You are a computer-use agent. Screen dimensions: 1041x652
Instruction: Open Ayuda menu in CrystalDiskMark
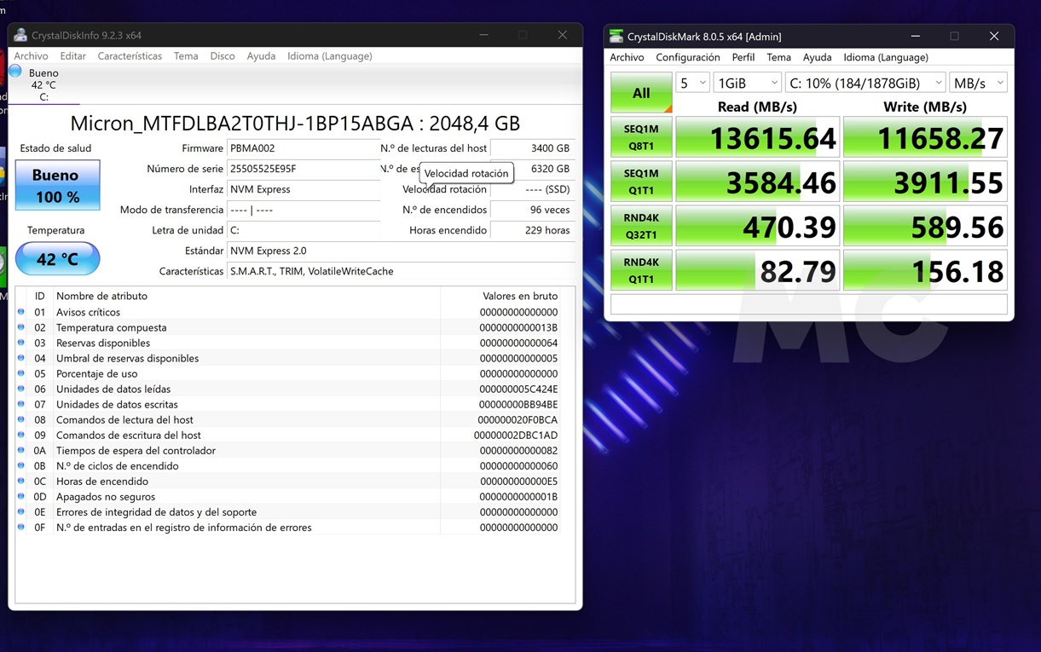coord(817,57)
